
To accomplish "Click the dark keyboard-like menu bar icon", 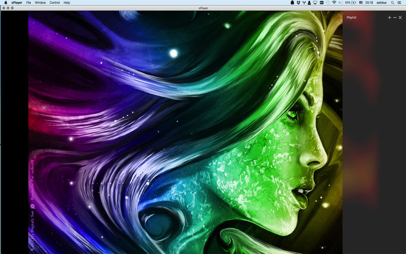I will click(322, 3).
